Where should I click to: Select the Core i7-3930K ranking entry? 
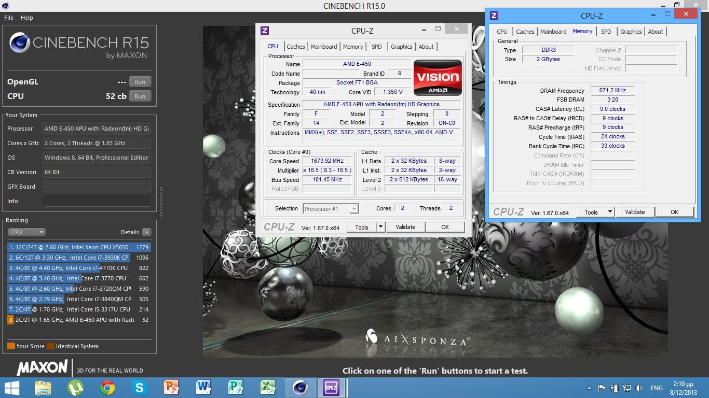(79, 258)
